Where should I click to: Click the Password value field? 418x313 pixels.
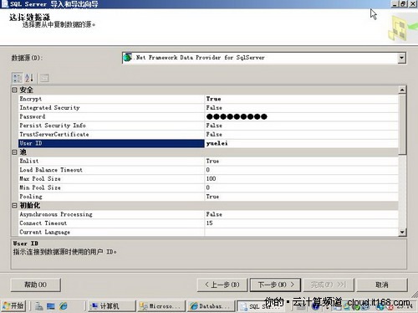[302, 116]
